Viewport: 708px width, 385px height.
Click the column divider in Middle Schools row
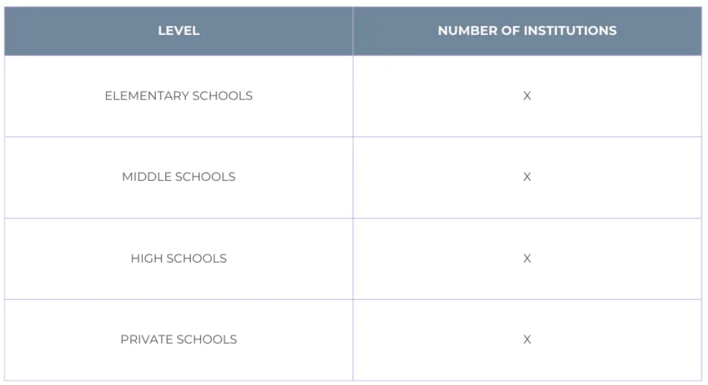353,177
